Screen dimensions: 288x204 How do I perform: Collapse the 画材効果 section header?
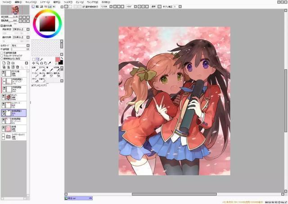pos(2,26)
